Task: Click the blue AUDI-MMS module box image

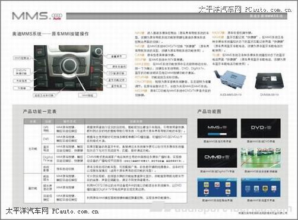Action: 230,81
